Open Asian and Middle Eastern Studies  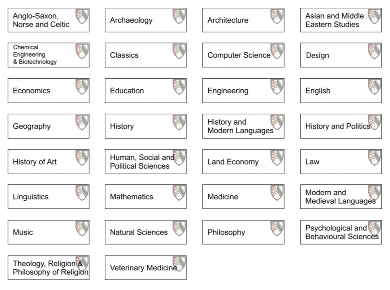(x=341, y=20)
